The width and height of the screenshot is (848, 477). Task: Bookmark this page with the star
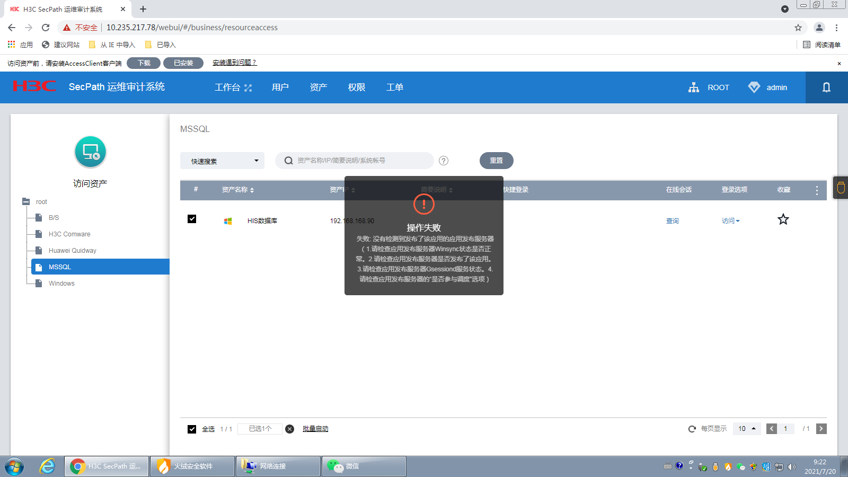pos(798,28)
